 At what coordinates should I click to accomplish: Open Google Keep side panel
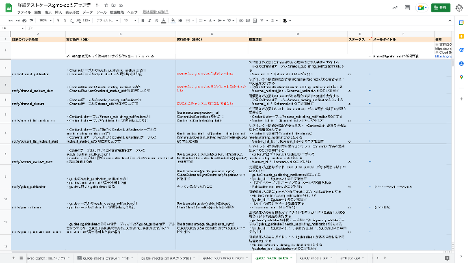click(461, 36)
